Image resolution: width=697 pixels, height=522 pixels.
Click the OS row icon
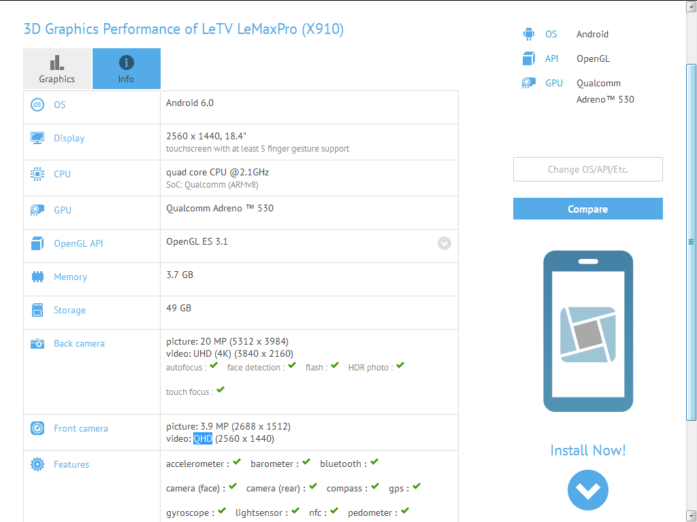click(37, 105)
